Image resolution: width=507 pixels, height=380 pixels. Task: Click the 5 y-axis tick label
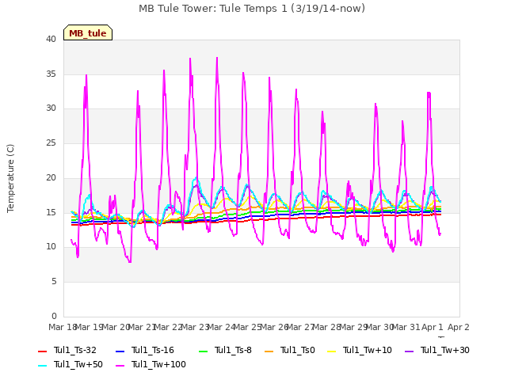54,282
